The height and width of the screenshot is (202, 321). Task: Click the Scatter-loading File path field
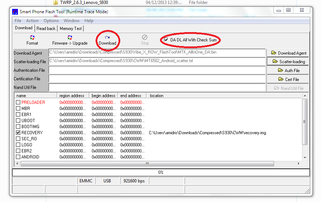click(157, 61)
